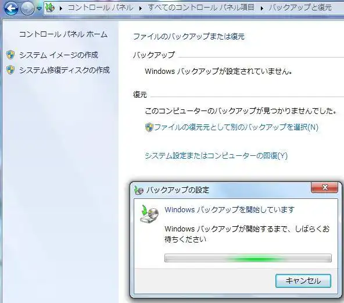Open コントロール パネル ホーム link

click(x=63, y=34)
